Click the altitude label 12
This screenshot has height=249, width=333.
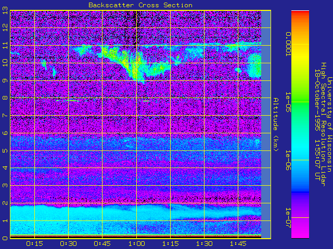[x=5, y=27]
